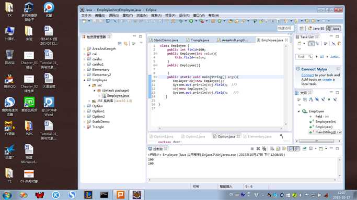The width and height of the screenshot is (357, 200).
Task: Open the WPS desktop icon
Action: click(29, 128)
